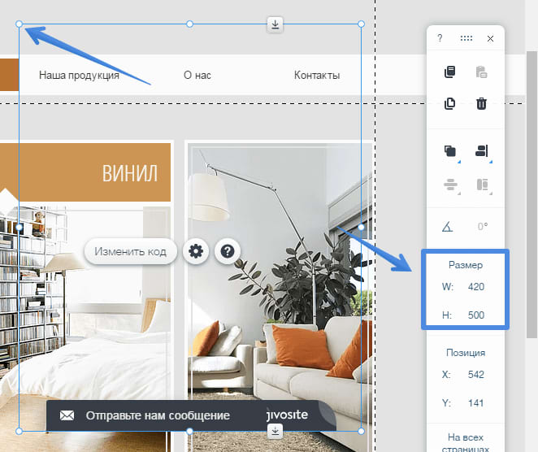Viewport: 538px width, 452px height.
Task: Click the Изменить код button
Action: (x=130, y=251)
